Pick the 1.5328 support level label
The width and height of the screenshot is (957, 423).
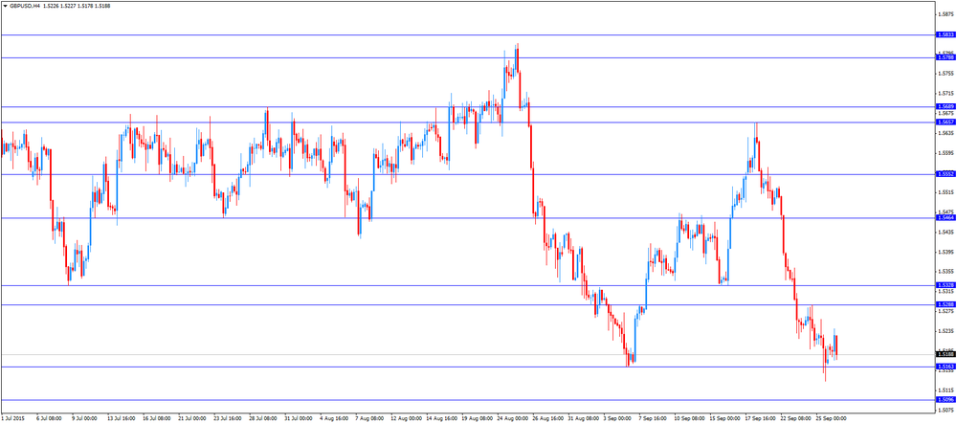945,285
